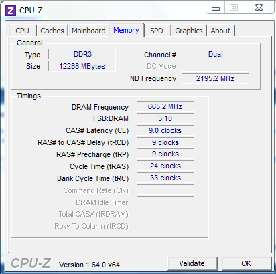Click the CAS# Latency 9.0 clocks value
Screen dimensions: 276x274
(x=165, y=130)
